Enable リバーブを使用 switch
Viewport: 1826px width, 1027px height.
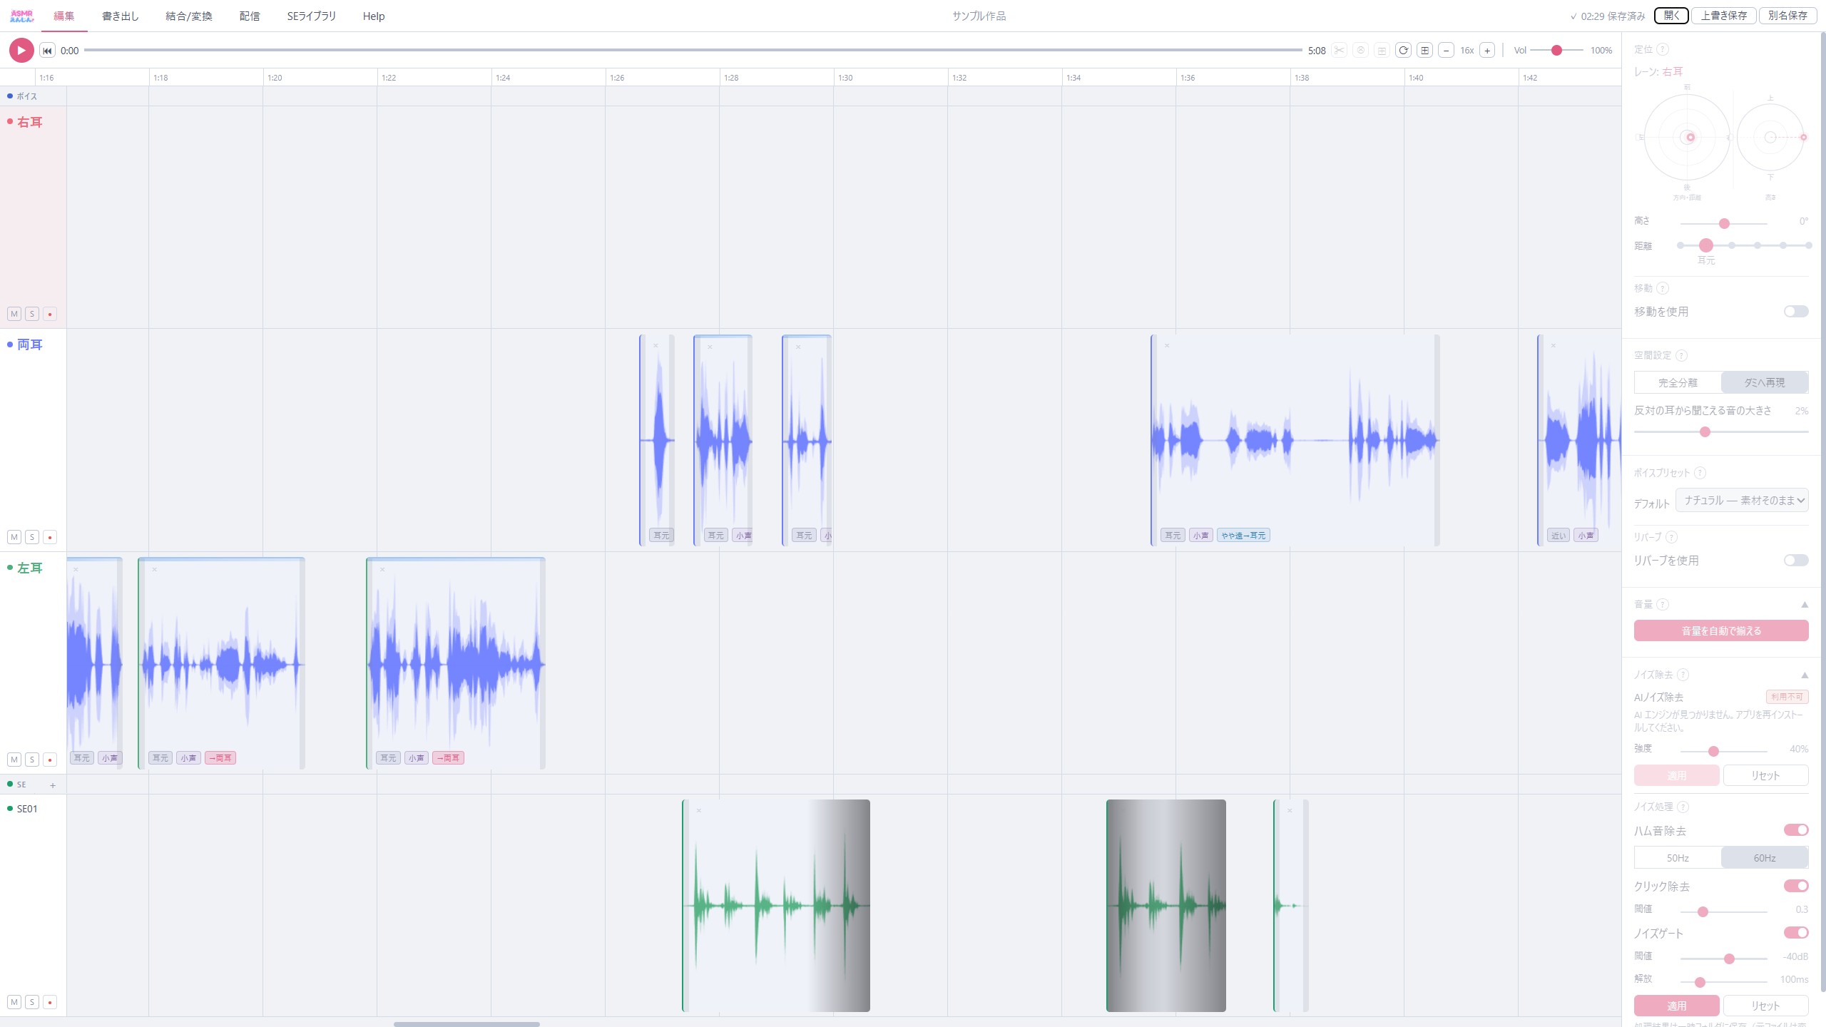[1795, 561]
